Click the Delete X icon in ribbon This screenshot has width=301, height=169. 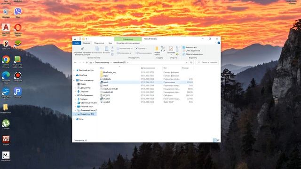click(x=136, y=48)
